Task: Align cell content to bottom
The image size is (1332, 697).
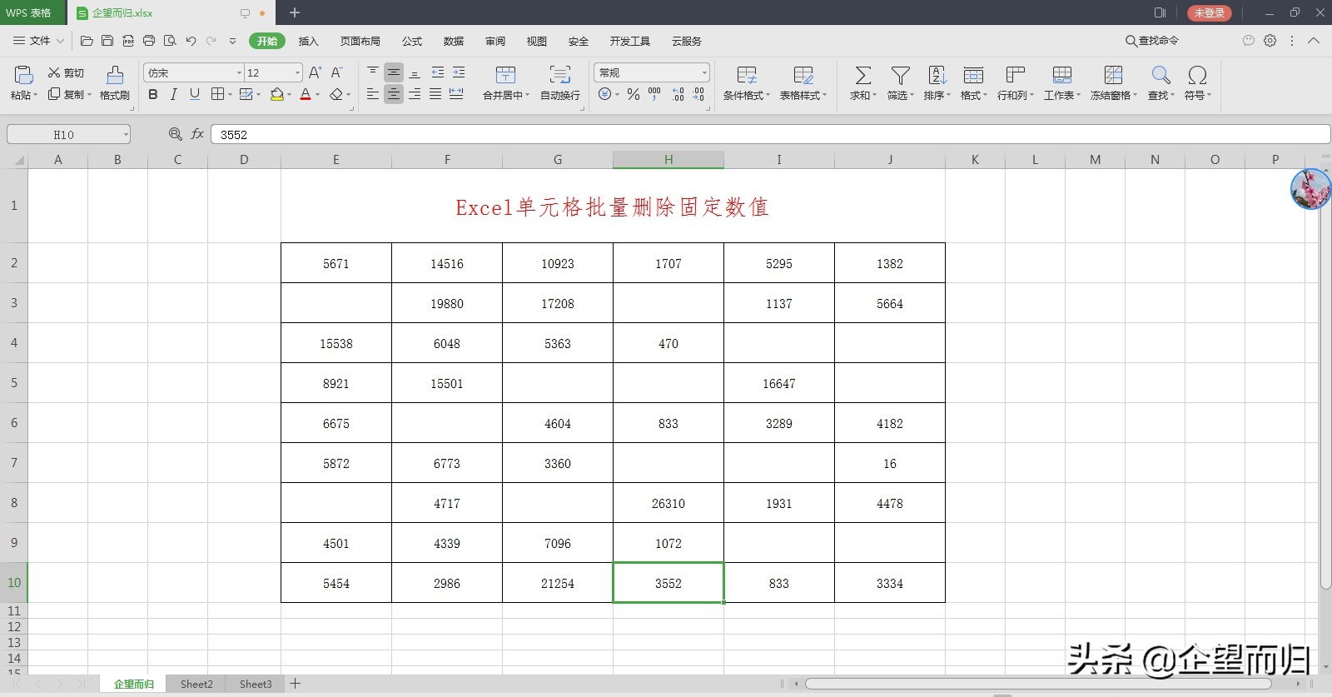Action: pos(415,73)
